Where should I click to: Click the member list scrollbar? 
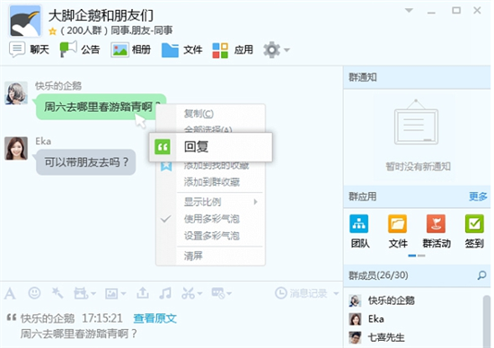(x=487, y=321)
